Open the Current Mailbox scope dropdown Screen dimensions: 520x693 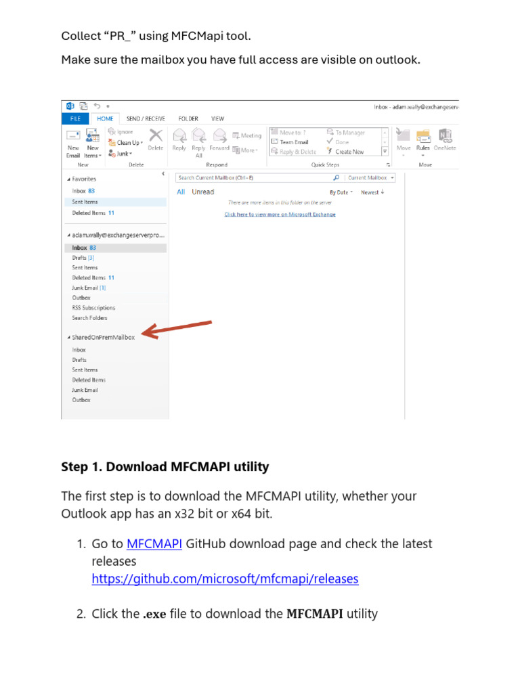pyautogui.click(x=370, y=178)
